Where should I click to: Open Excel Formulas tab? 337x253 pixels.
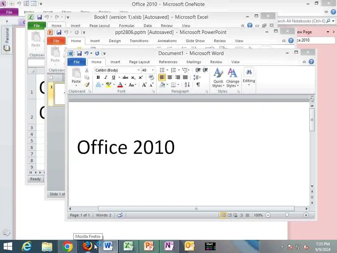coord(127,26)
